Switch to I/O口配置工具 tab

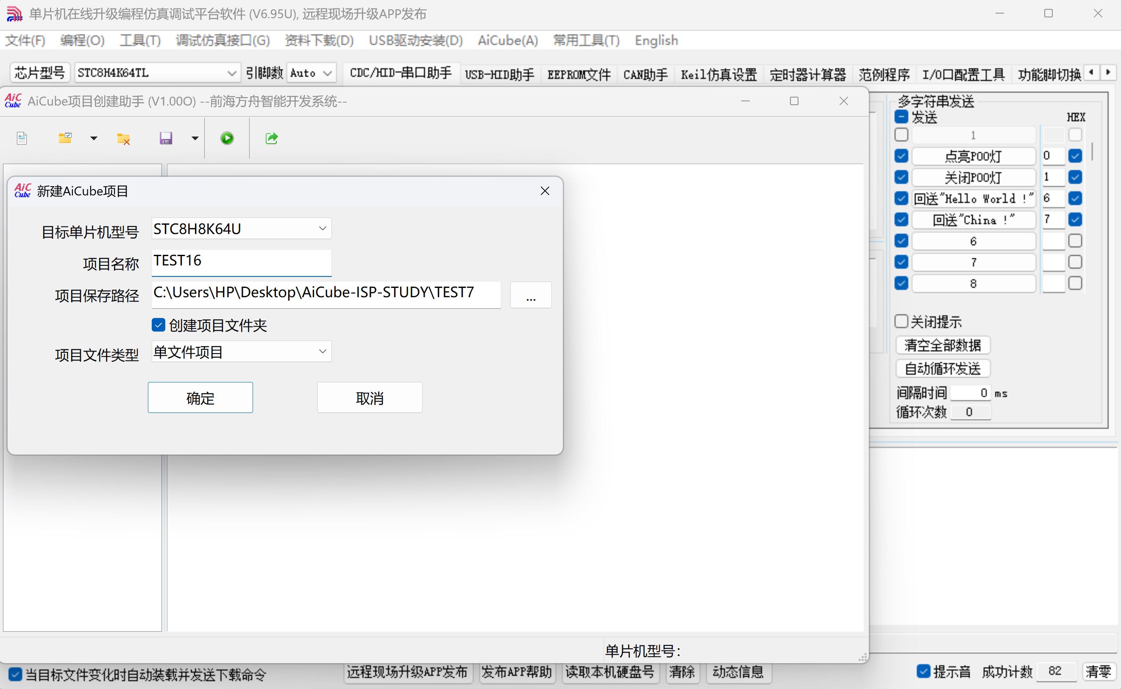tap(963, 74)
